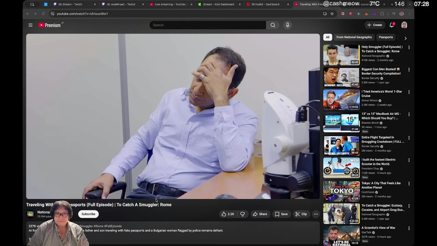Open options for Biggest Con Men Busted video
This screenshot has height=246, width=437.
click(409, 69)
